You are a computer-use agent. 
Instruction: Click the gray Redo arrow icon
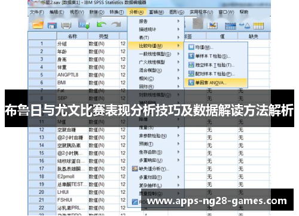tap(116, 24)
